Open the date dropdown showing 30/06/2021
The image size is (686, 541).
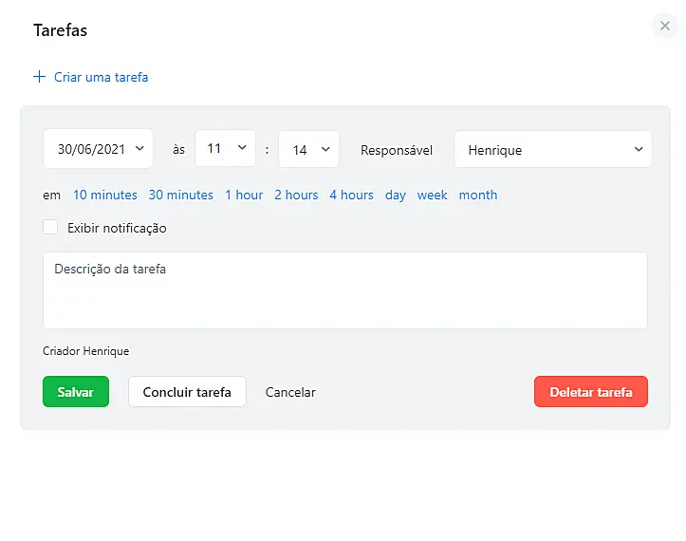point(98,149)
